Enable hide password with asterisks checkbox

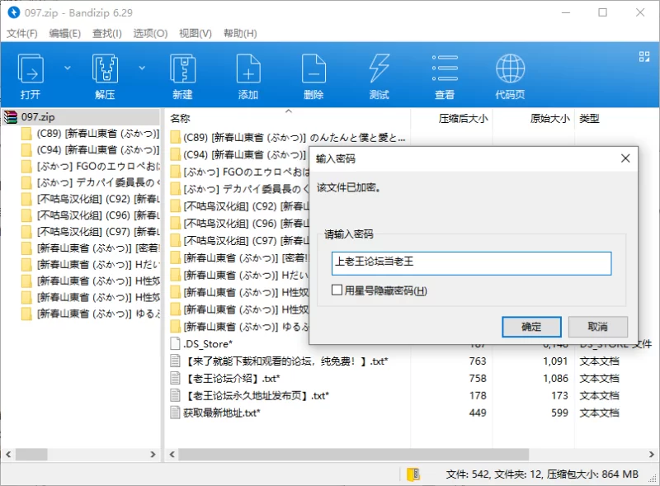coord(337,290)
